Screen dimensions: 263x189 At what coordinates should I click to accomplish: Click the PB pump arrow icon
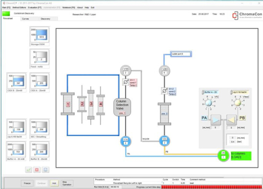231,120
